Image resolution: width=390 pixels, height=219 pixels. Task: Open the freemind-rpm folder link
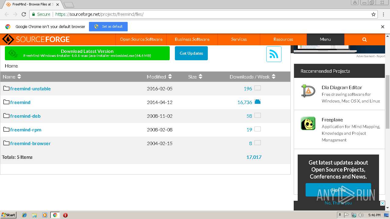(x=26, y=130)
